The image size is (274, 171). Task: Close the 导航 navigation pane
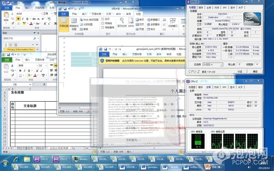(38, 33)
